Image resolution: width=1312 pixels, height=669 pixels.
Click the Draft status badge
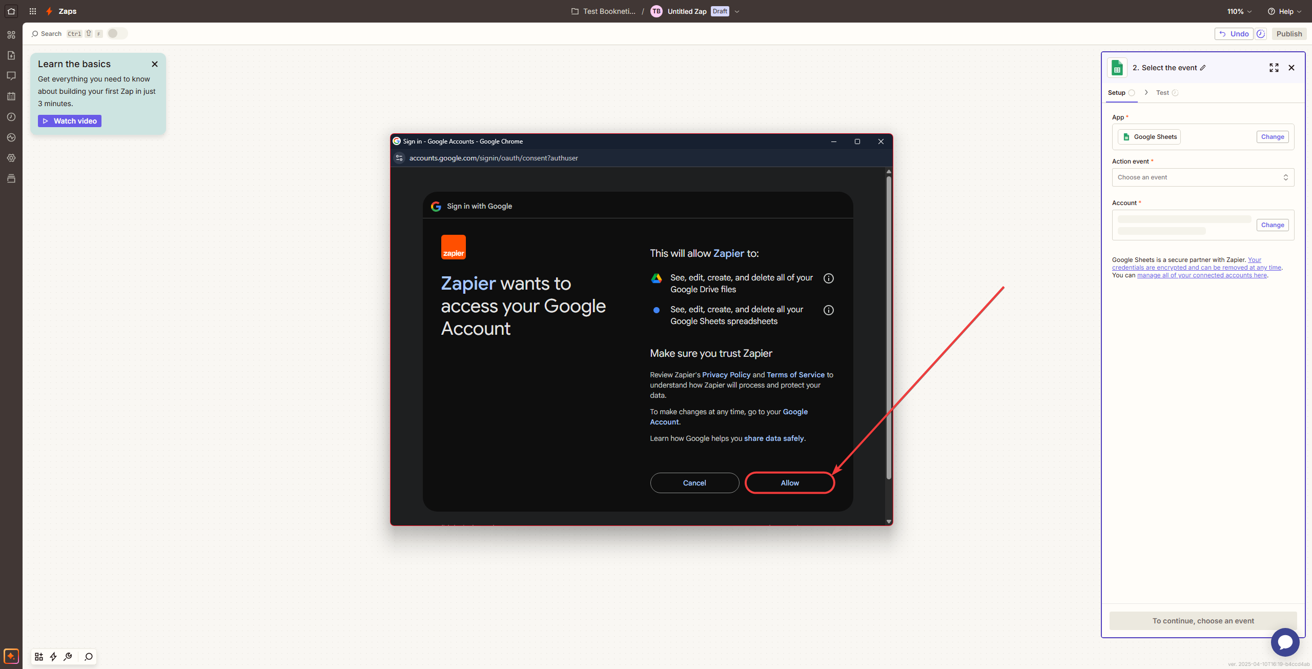720,11
